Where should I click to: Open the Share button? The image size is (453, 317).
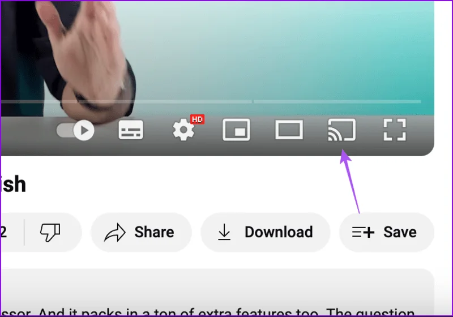141,232
